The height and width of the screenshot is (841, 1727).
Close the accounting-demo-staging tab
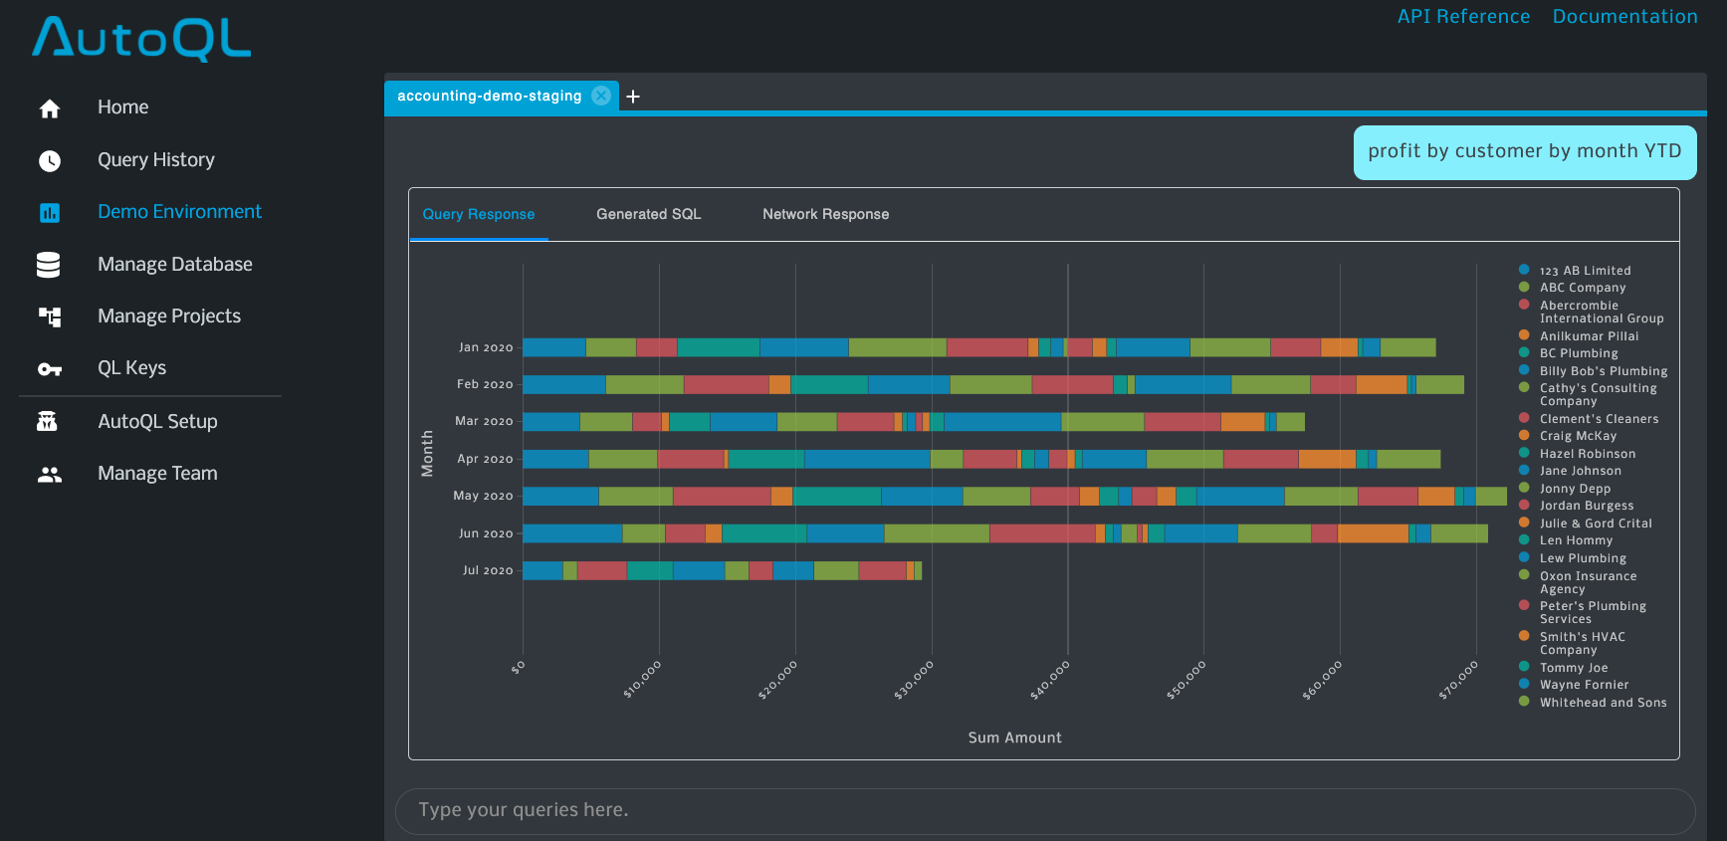(x=601, y=96)
